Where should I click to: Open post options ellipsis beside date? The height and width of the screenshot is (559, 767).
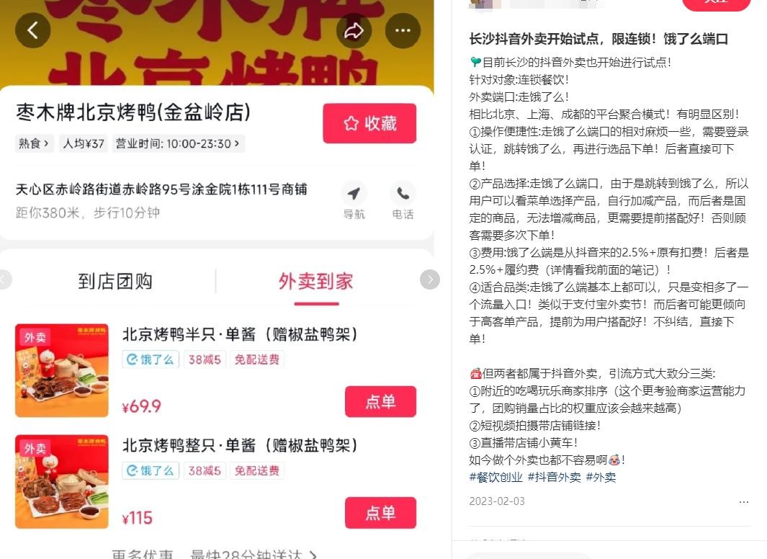[x=743, y=502]
